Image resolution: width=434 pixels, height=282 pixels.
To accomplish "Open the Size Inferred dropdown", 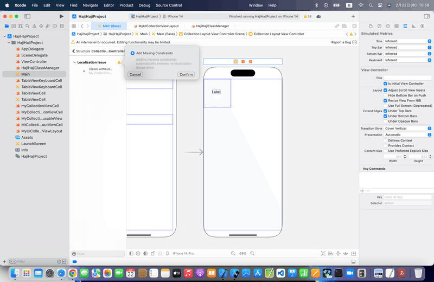I will coord(407,41).
